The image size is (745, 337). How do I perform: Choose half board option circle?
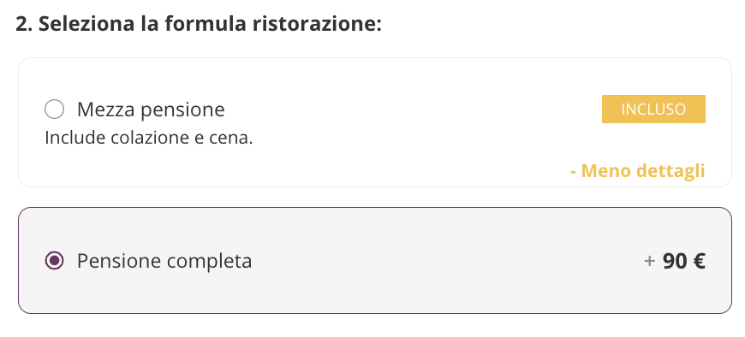pyautogui.click(x=54, y=109)
